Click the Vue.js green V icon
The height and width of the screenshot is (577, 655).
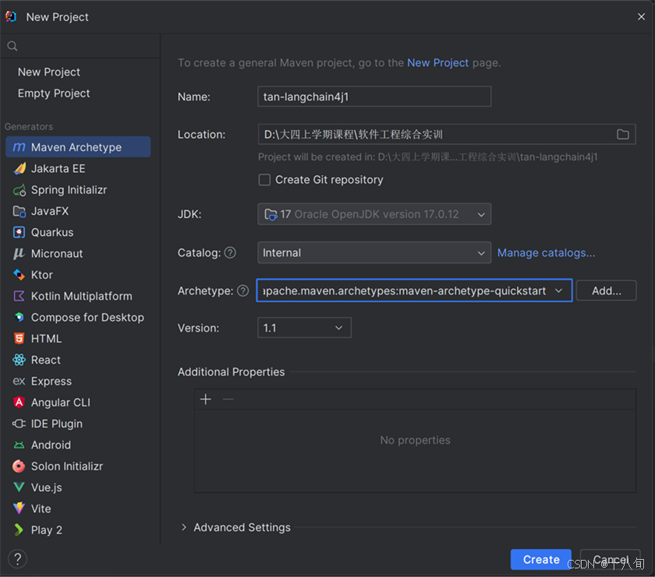coord(19,487)
